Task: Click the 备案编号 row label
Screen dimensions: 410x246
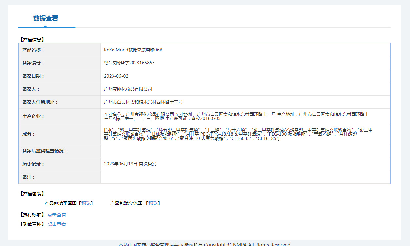Action: [33, 63]
